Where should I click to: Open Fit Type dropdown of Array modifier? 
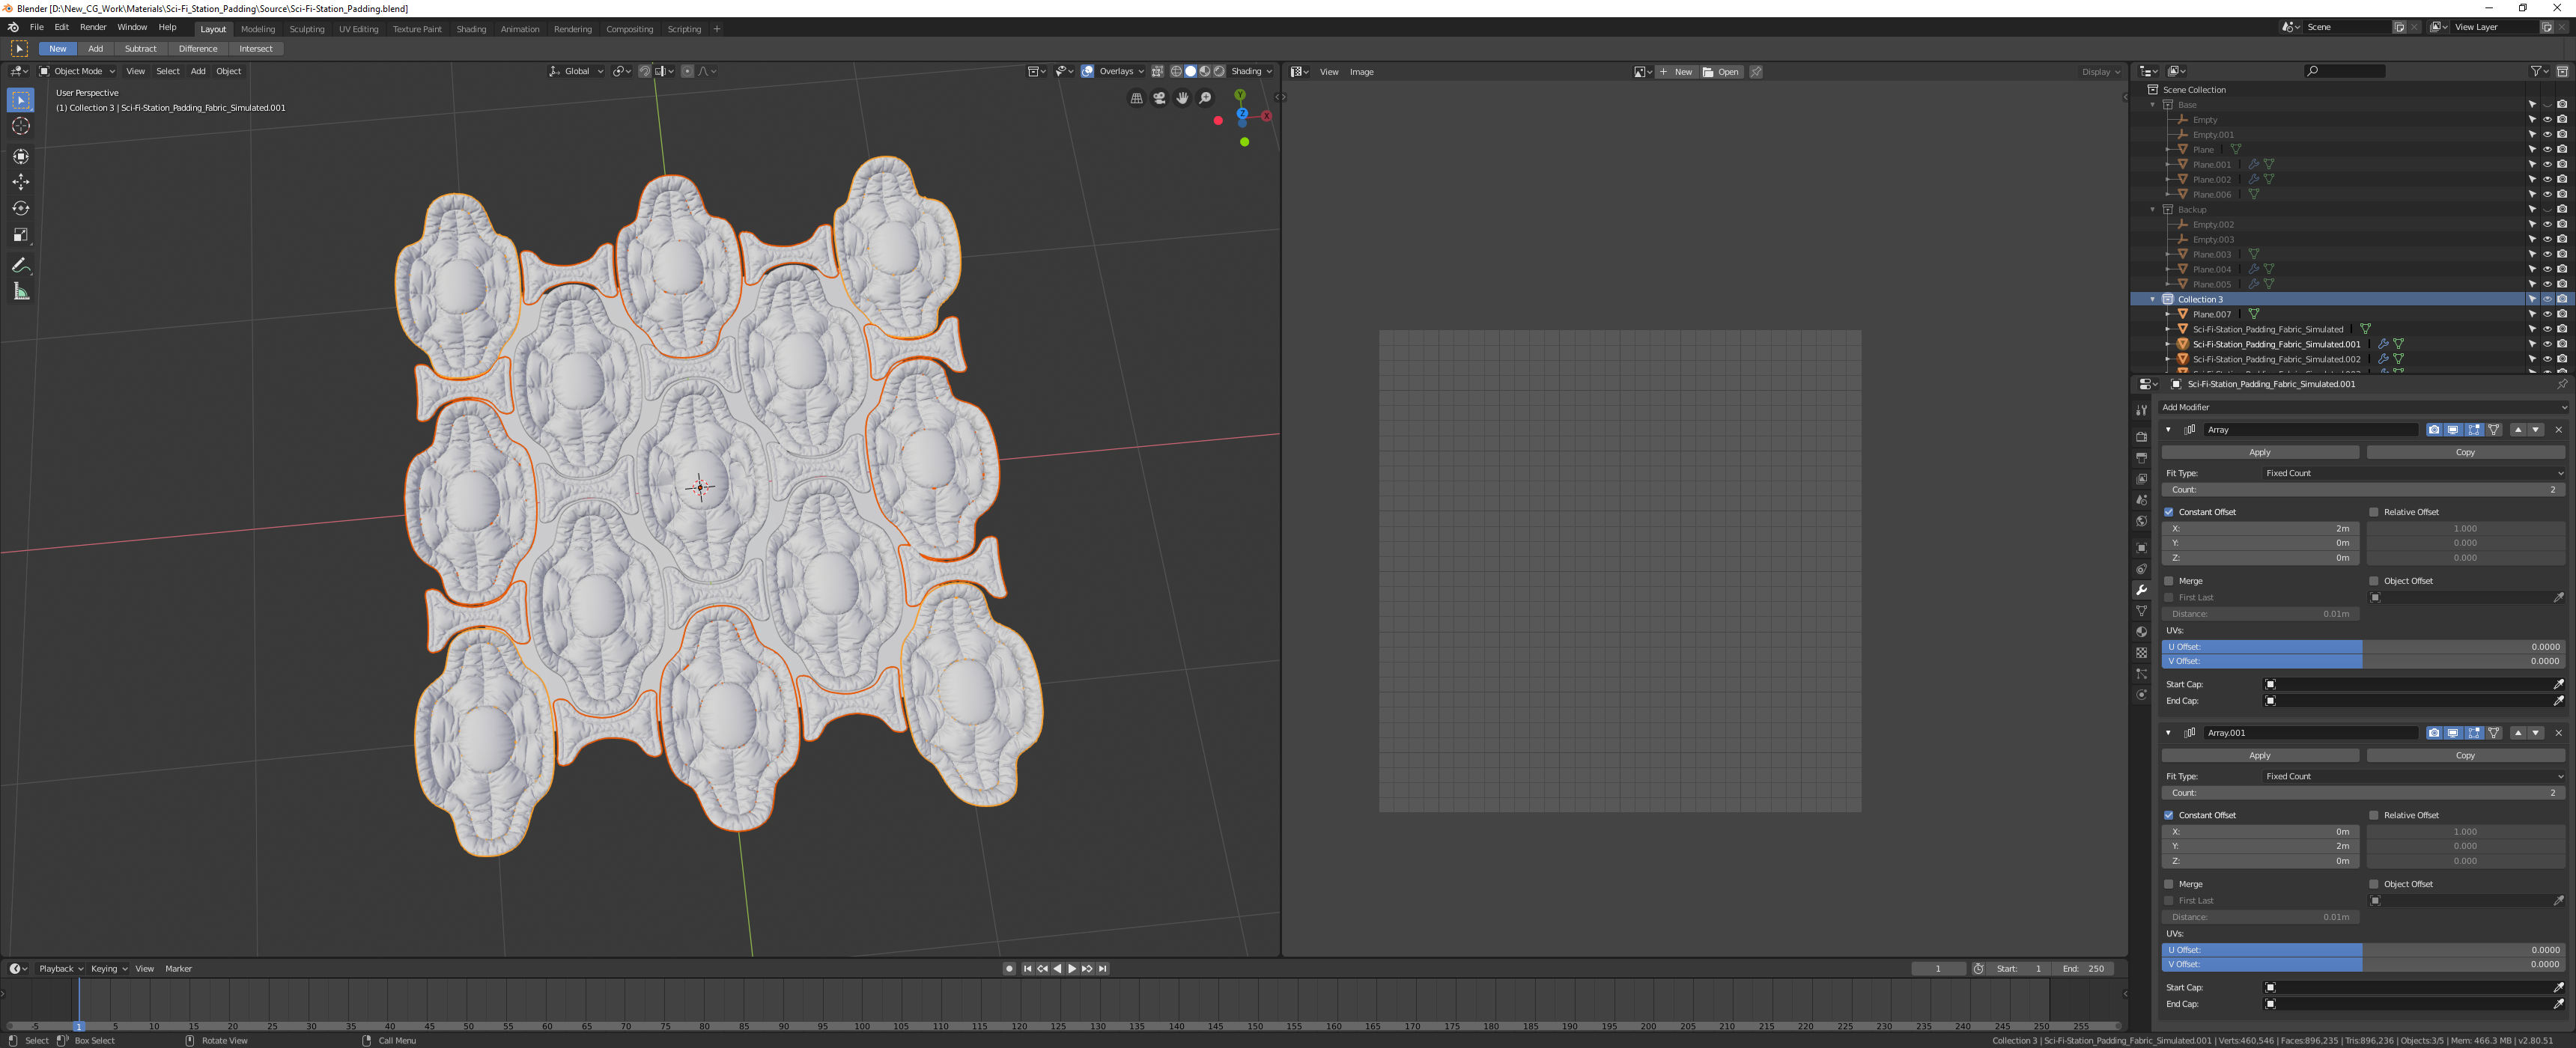pyautogui.click(x=2413, y=473)
